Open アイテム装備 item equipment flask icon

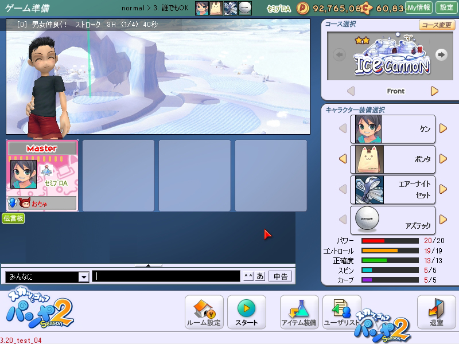(x=299, y=311)
